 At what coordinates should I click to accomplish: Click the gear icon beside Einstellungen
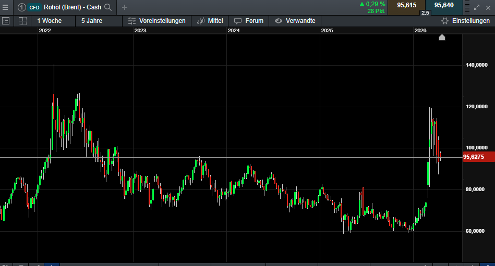pos(445,21)
